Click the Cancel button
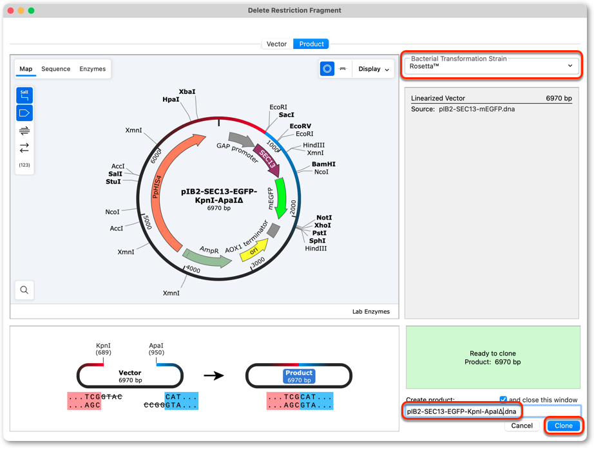 pyautogui.click(x=522, y=426)
